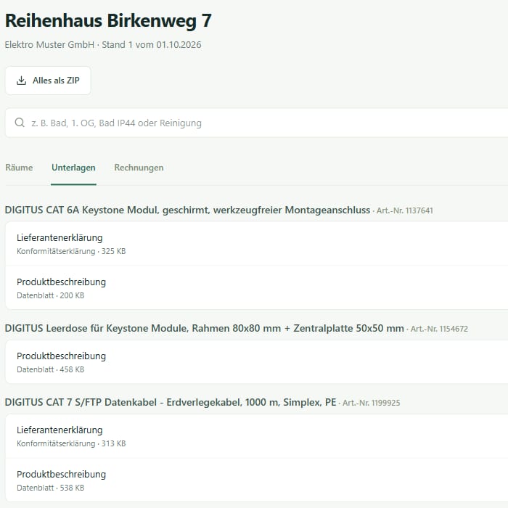Click Art.-Nr. 1154672 label
Viewport: 508px width, 508px height.
[x=439, y=329]
